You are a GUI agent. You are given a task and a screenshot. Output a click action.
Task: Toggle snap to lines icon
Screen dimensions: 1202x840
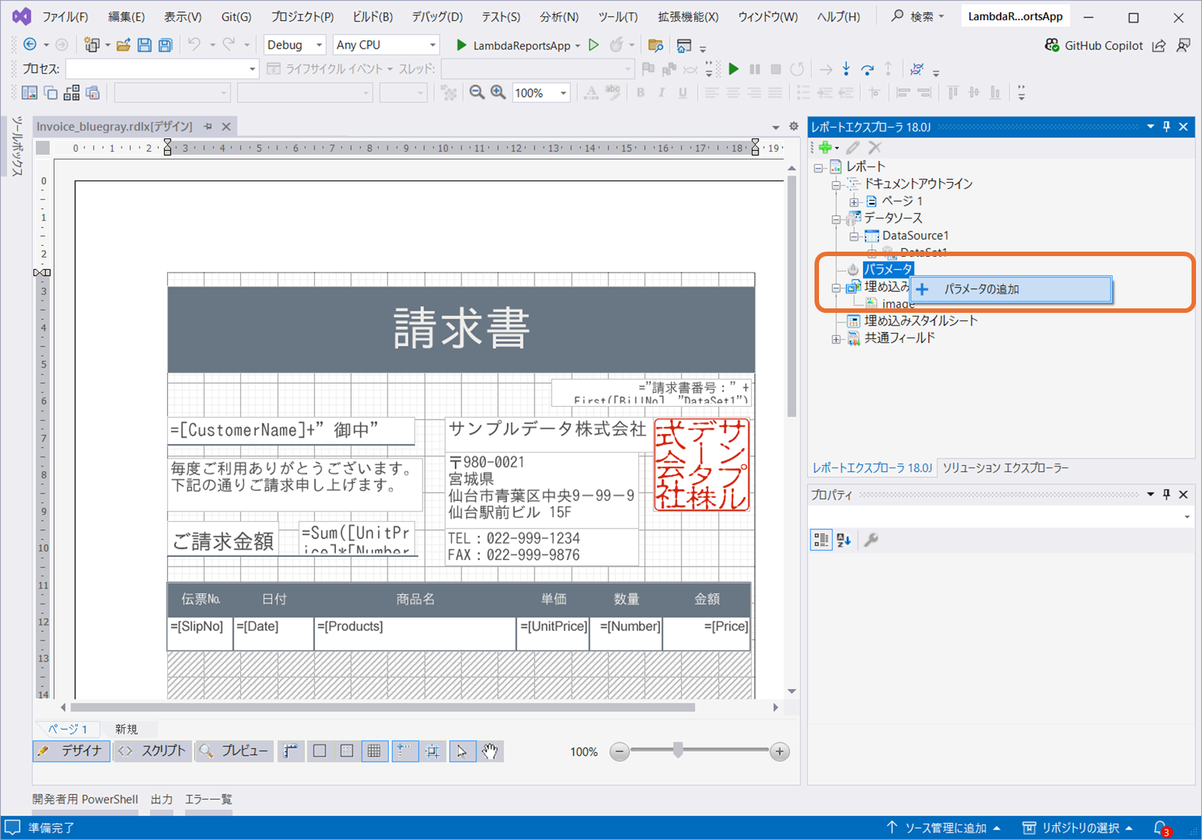[405, 751]
